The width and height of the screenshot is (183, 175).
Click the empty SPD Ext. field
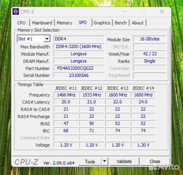[x=150, y=47]
